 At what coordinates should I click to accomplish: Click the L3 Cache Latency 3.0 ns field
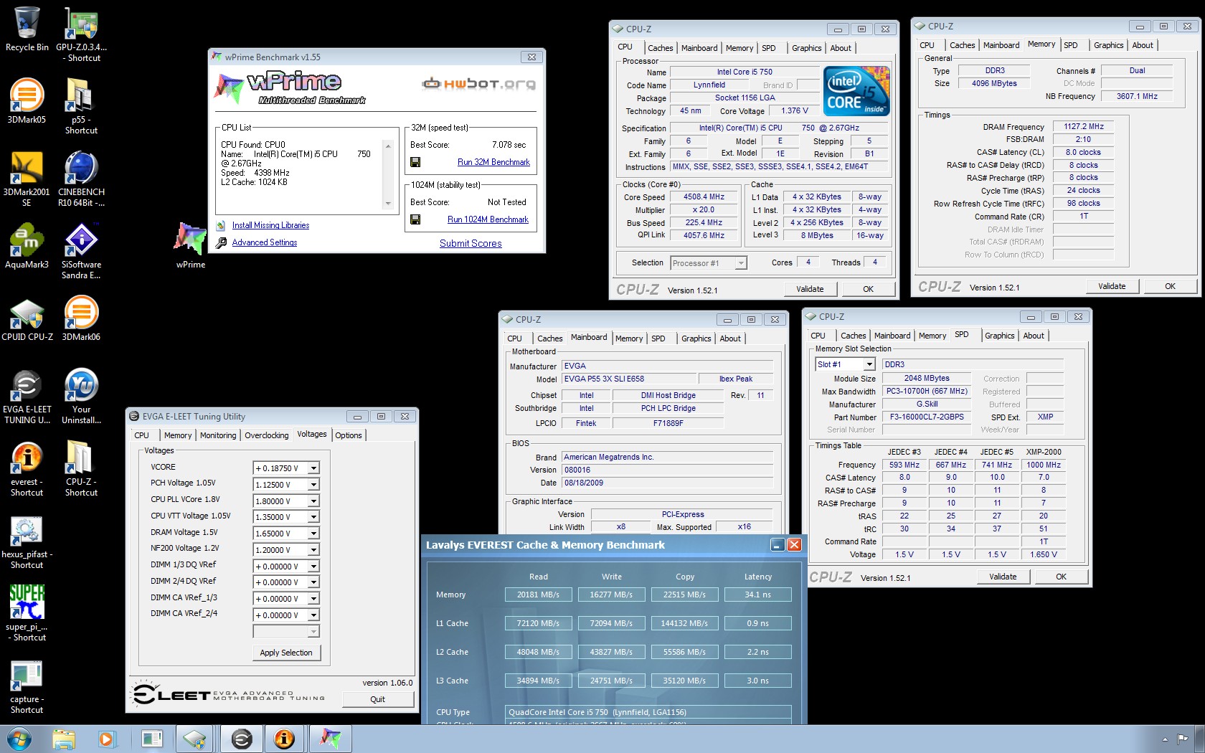click(x=757, y=681)
